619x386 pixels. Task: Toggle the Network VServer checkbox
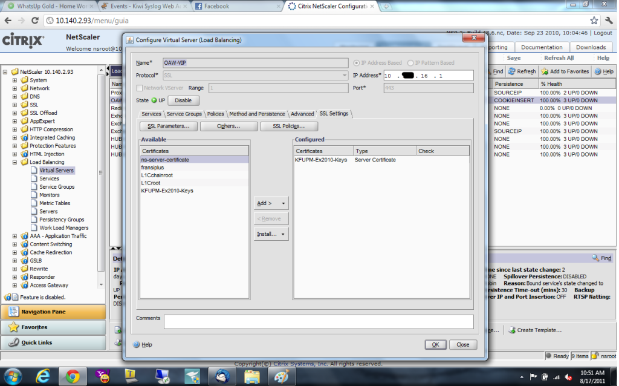140,88
